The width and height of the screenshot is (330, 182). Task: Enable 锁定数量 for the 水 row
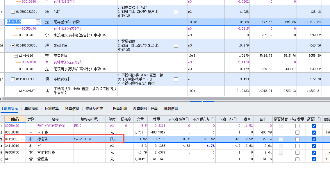(297, 146)
